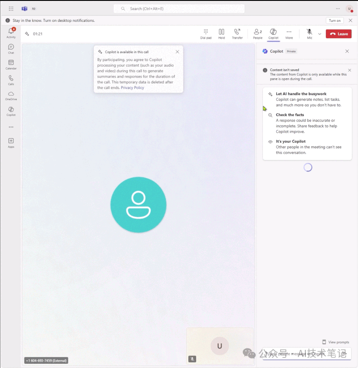Open the app launcher grid icon

click(11, 9)
